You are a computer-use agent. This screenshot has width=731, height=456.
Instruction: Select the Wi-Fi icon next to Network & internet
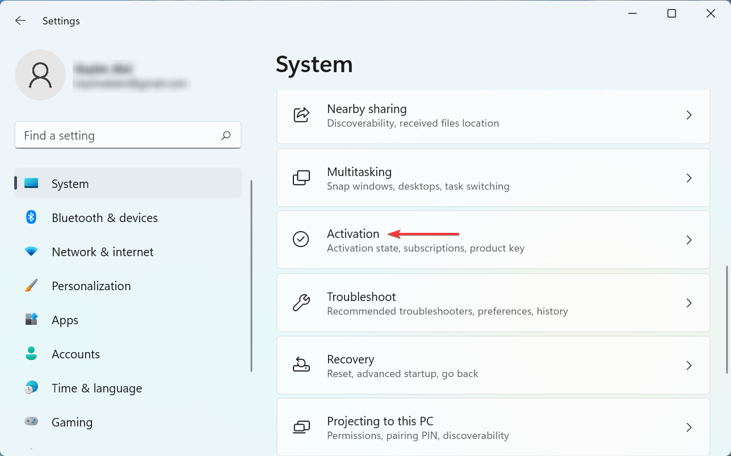click(x=31, y=252)
